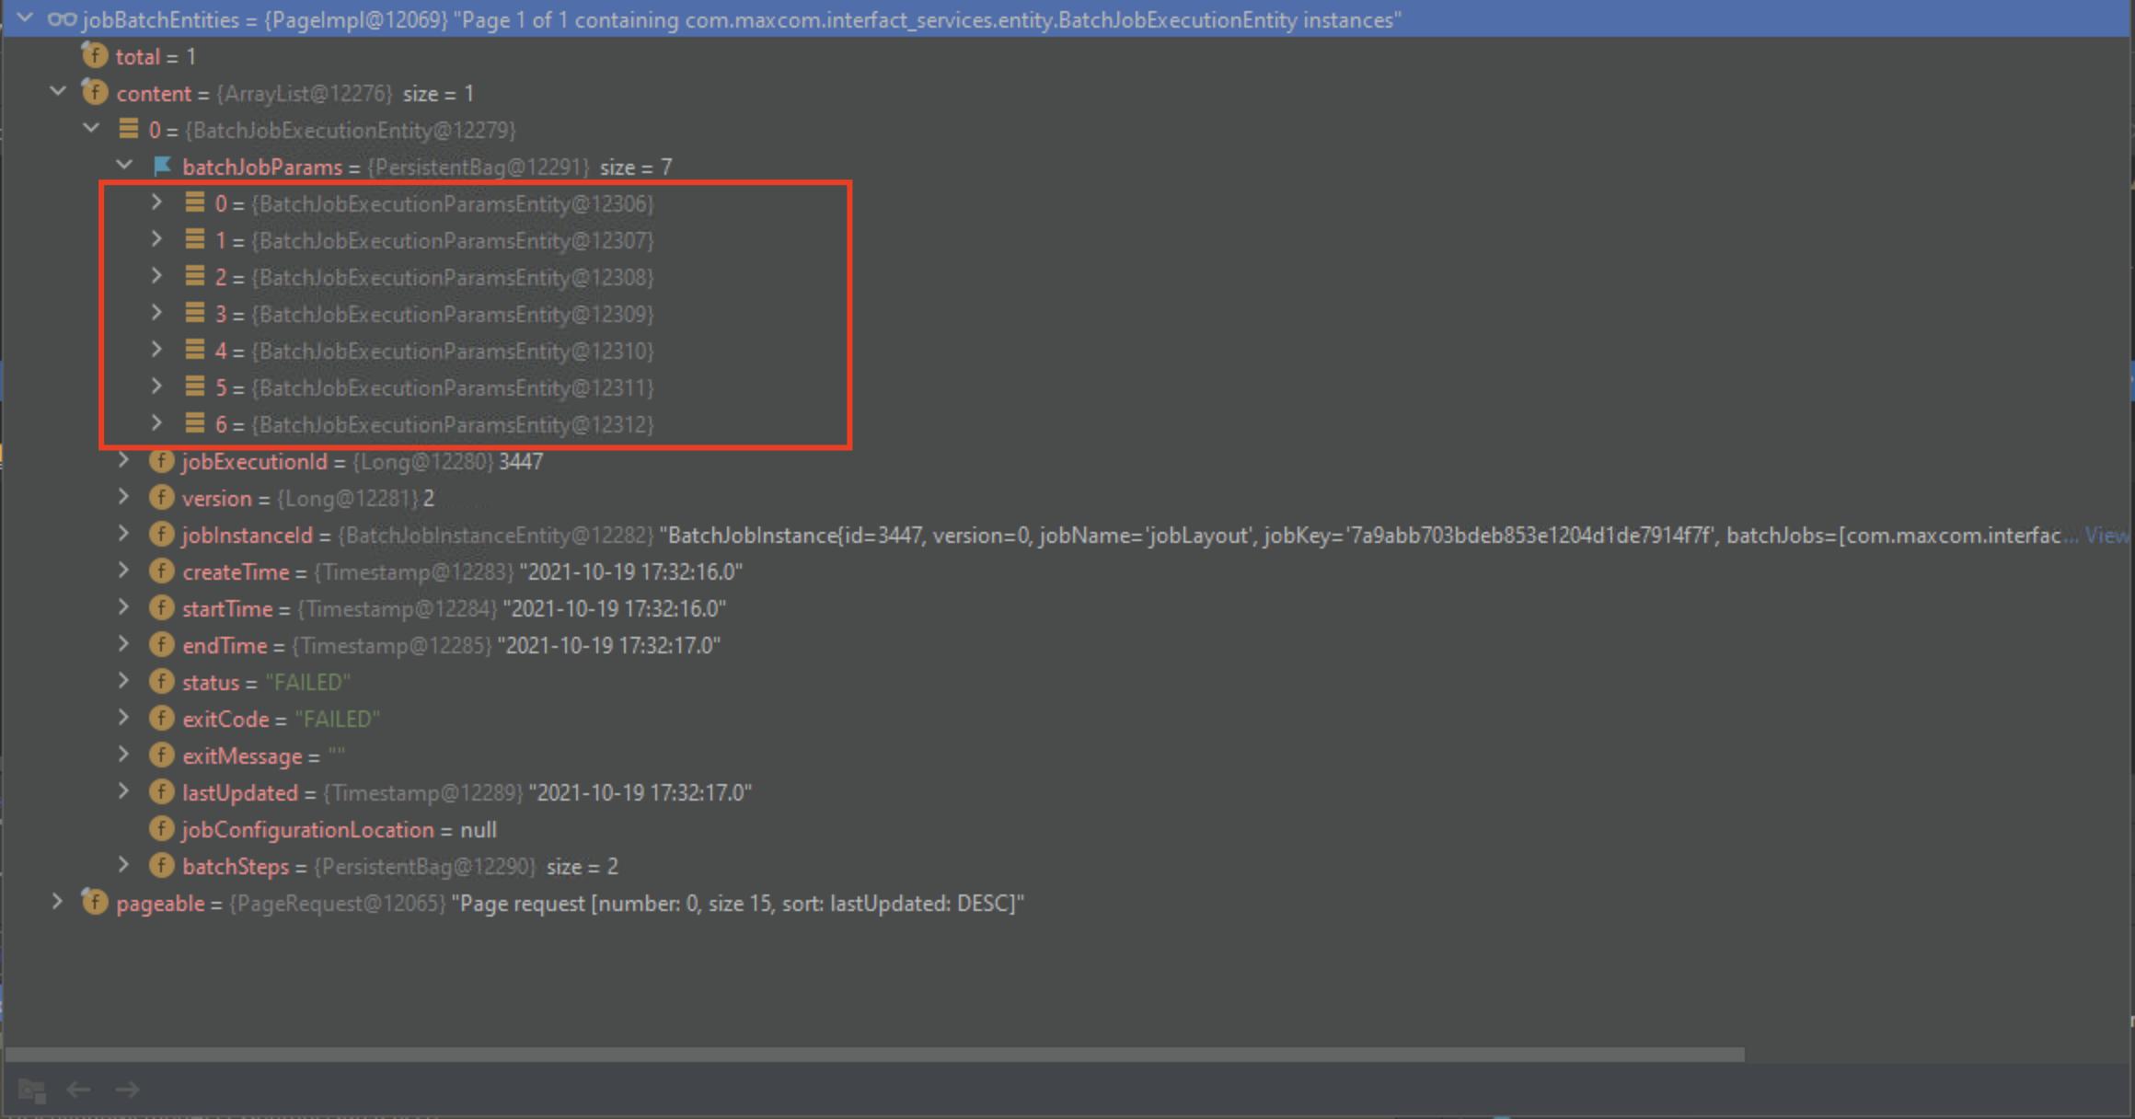Click field icon next to startTime
2135x1119 pixels.
tap(162, 608)
